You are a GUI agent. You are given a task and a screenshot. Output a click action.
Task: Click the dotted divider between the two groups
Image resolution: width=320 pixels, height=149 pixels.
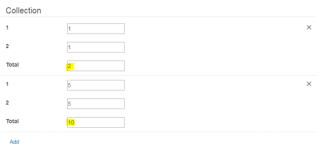pos(159,75)
